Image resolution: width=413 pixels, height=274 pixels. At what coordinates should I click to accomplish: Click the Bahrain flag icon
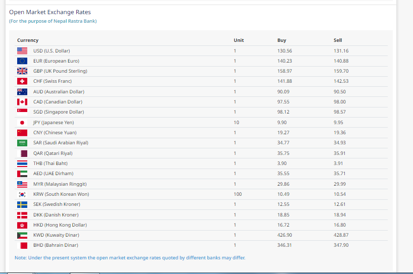click(22, 245)
